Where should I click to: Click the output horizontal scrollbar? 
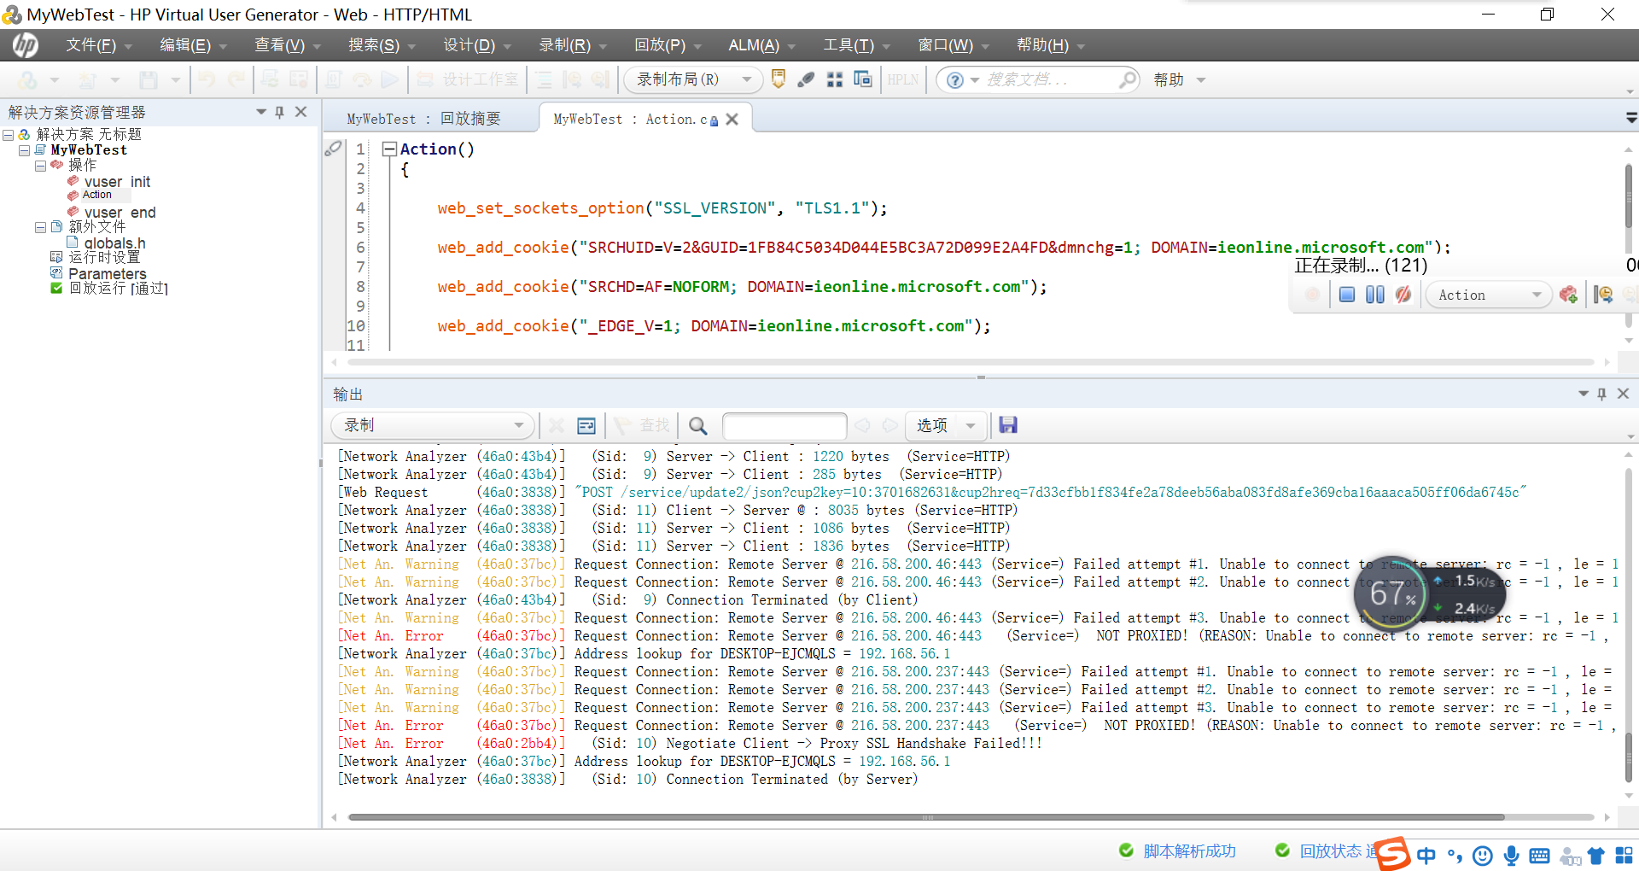click(926, 817)
